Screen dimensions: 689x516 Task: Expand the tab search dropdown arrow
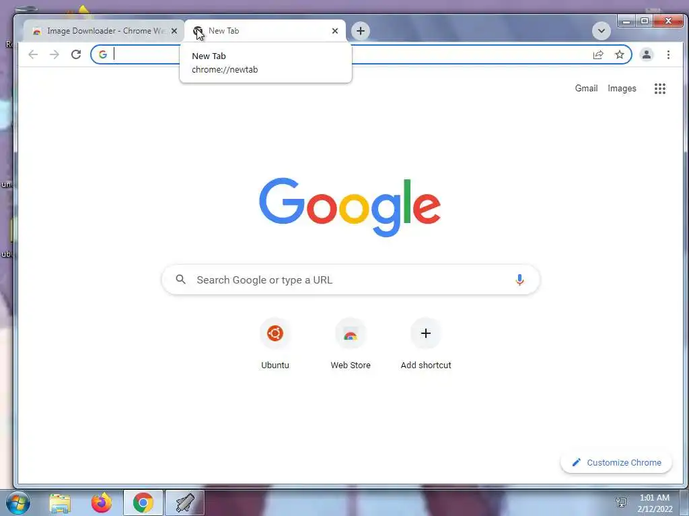(x=601, y=31)
